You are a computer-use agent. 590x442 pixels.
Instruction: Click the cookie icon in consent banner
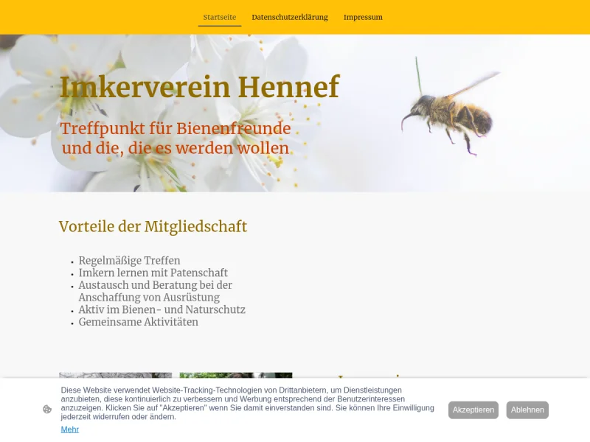[x=47, y=410]
